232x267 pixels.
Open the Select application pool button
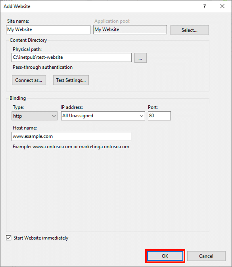[x=190, y=30]
